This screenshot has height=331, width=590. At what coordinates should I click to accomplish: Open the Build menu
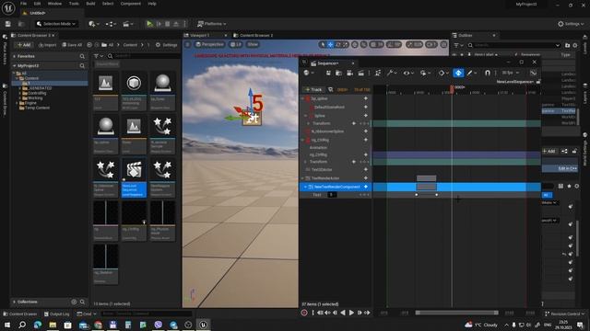tap(90, 4)
